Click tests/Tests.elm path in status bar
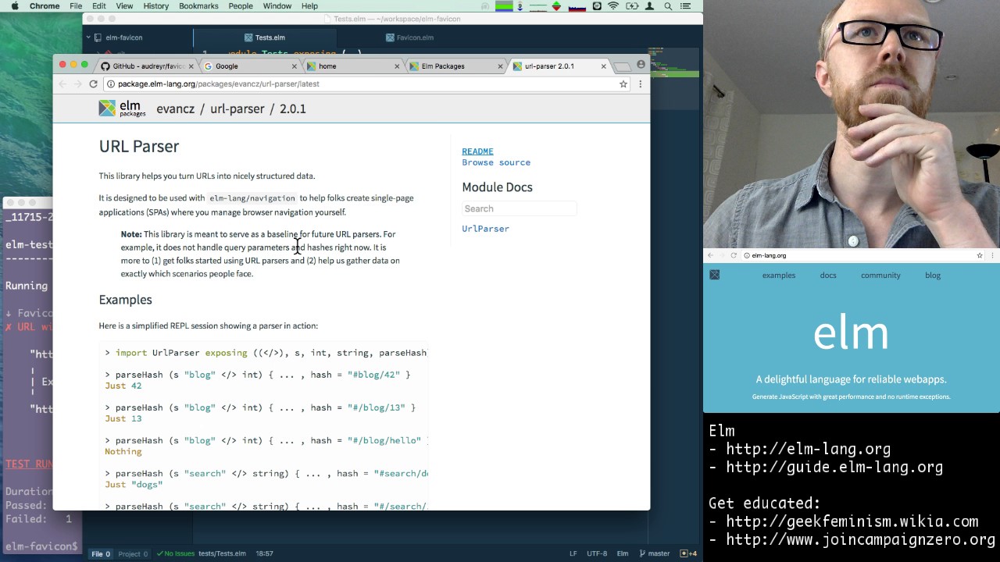Screen dimensions: 1000x562 point(222,553)
